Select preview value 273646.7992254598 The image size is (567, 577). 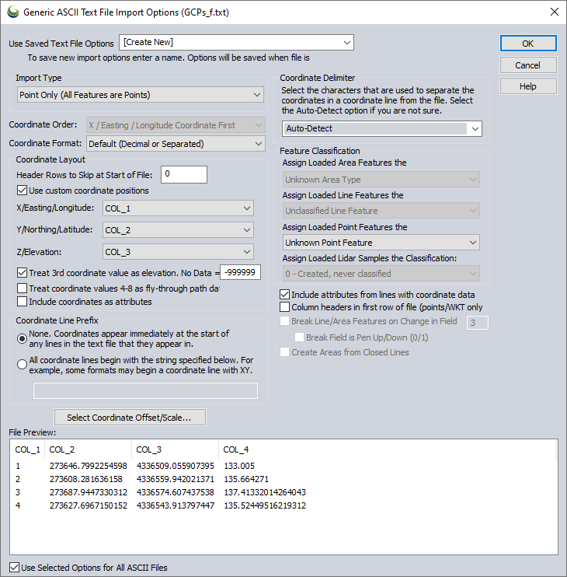point(89,466)
